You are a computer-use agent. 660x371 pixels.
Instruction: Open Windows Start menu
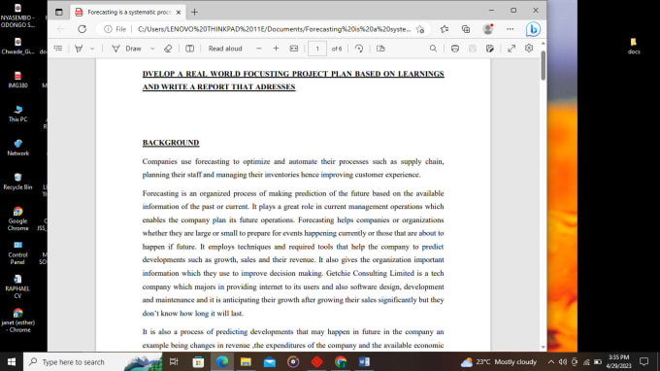click(x=12, y=361)
